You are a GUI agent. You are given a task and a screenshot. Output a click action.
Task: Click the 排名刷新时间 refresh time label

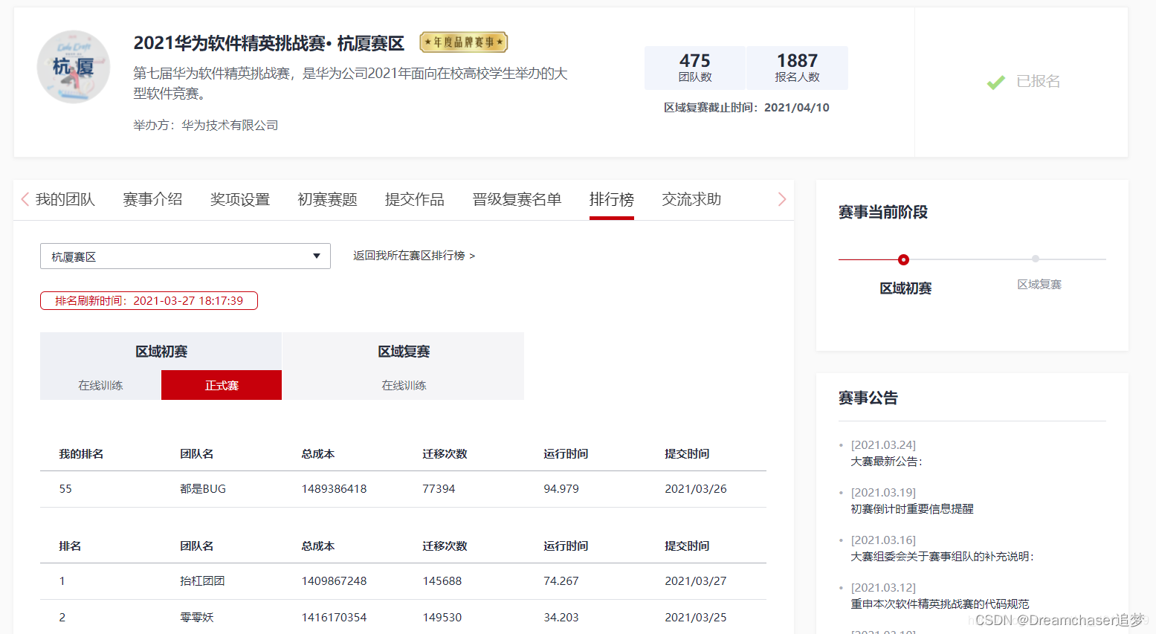(149, 301)
